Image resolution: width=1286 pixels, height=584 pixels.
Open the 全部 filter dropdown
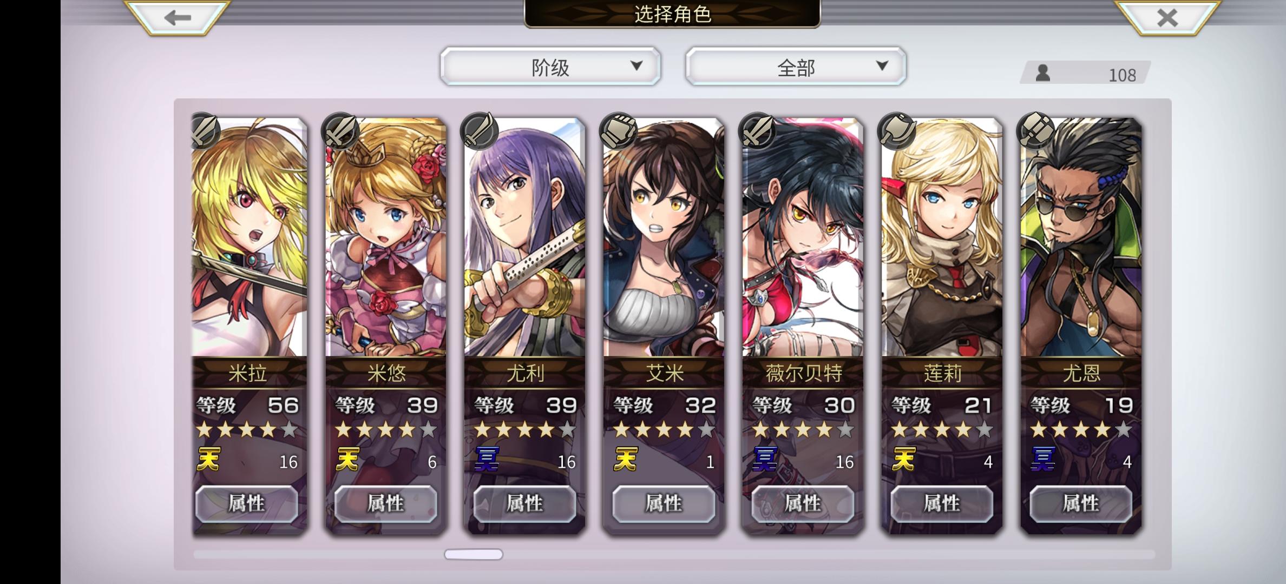coord(796,66)
